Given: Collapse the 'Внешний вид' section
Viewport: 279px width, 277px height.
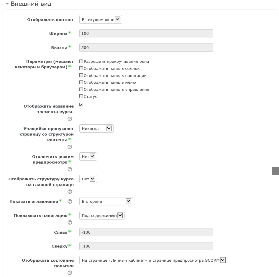Looking at the screenshot, I should click(x=7, y=4).
